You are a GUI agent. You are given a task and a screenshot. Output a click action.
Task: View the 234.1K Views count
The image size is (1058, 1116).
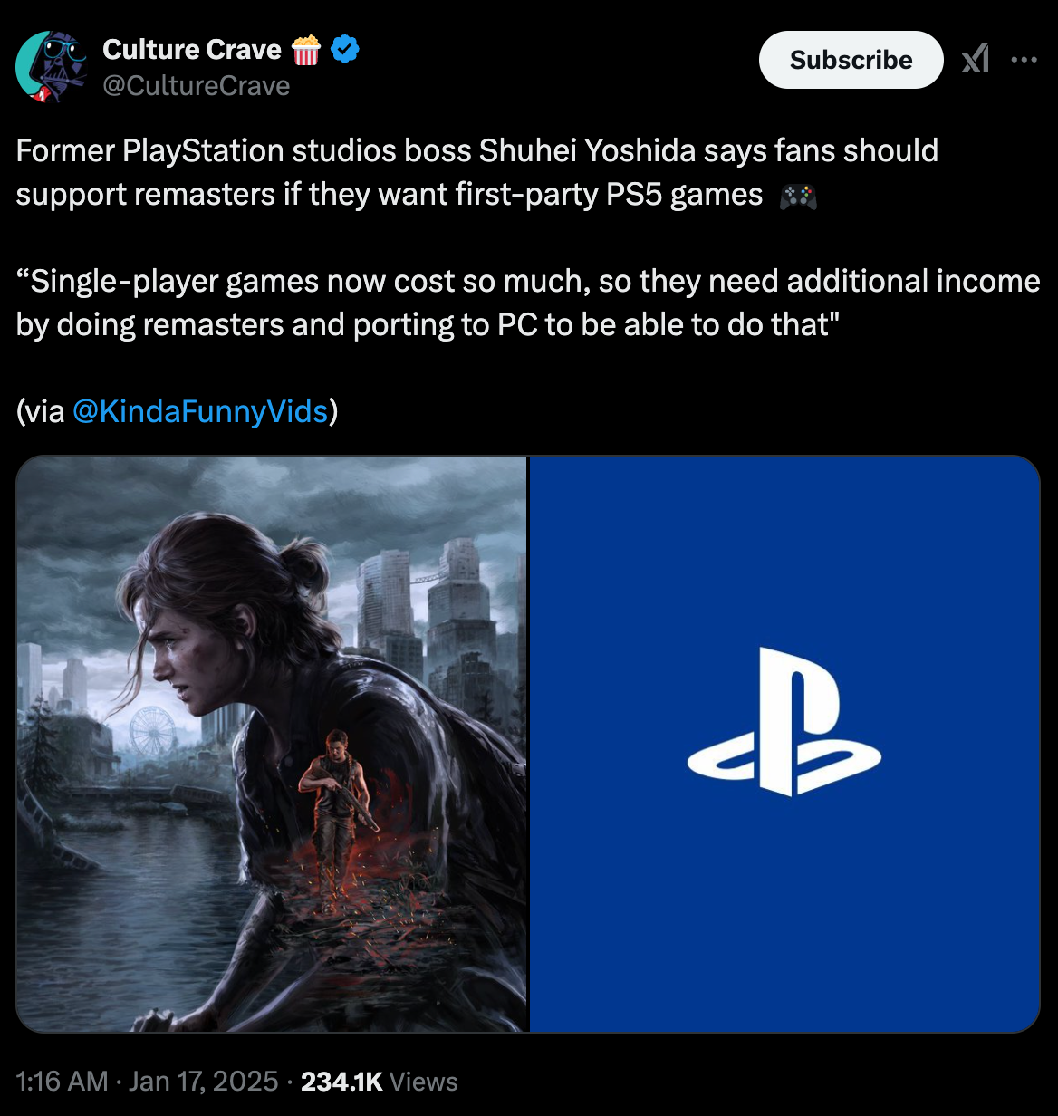tap(379, 1081)
